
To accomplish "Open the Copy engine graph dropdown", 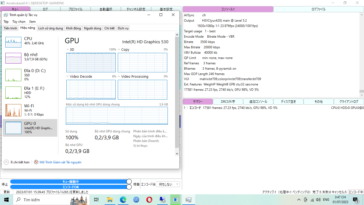I will click(119, 50).
